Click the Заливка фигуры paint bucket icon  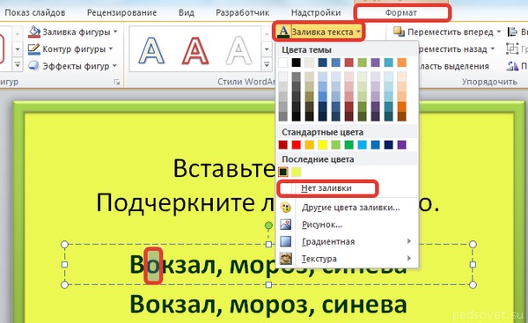click(34, 32)
